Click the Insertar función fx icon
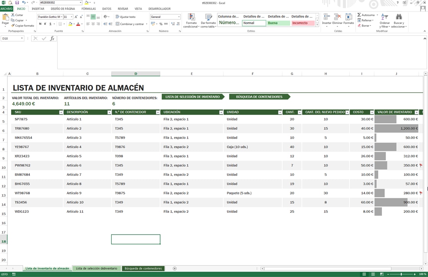Image resolution: width=428 pixels, height=277 pixels. 52,39
